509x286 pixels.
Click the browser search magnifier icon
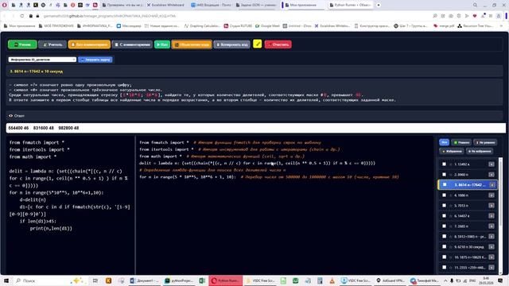pos(475,6)
